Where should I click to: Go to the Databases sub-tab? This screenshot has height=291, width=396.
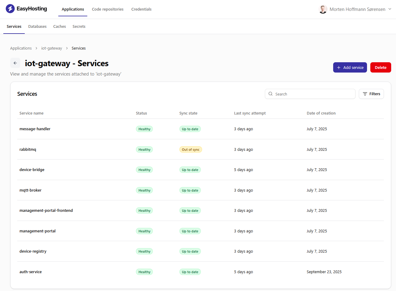pos(37,27)
